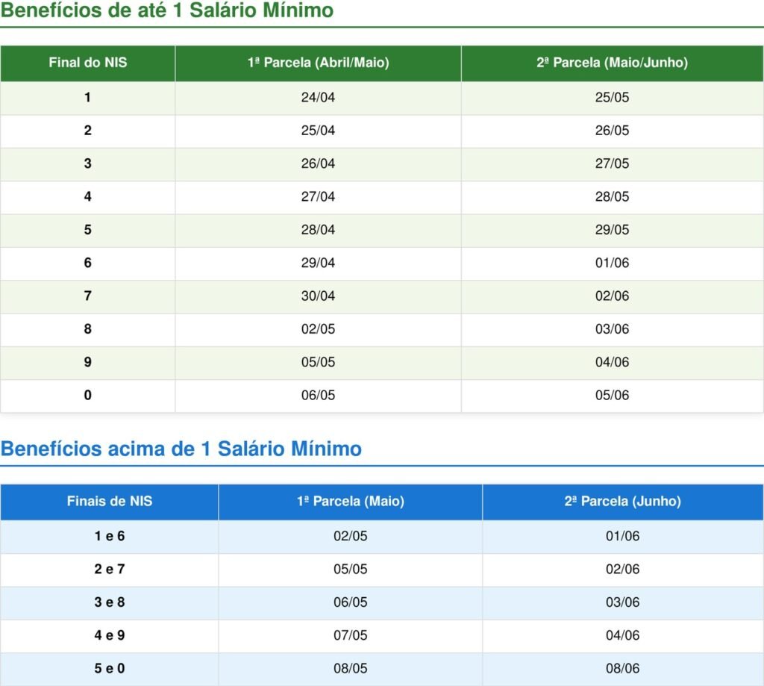The image size is (764, 686).
Task: Select the date 05/06 for NIS final 0
Action: (x=612, y=395)
